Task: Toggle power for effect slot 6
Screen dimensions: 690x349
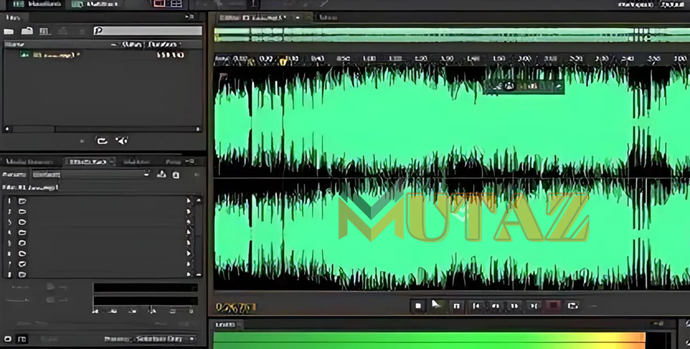Action: [22, 254]
